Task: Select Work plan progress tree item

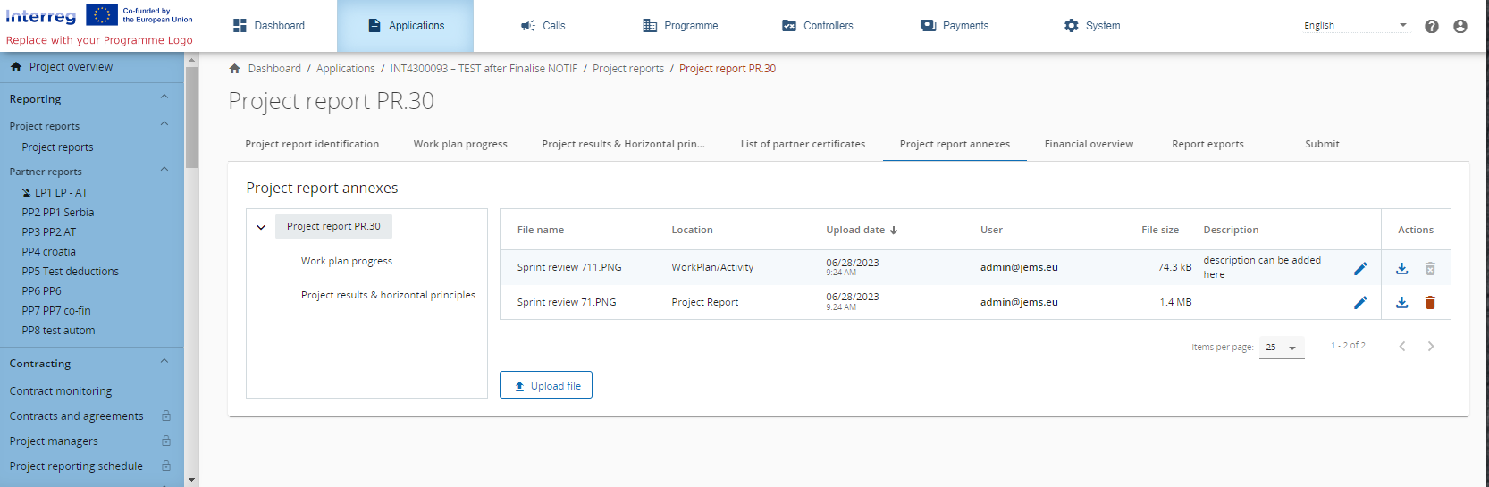Action: (x=346, y=261)
